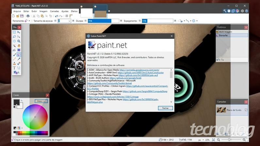
Task: Click the New file icon
Action: [13, 16]
